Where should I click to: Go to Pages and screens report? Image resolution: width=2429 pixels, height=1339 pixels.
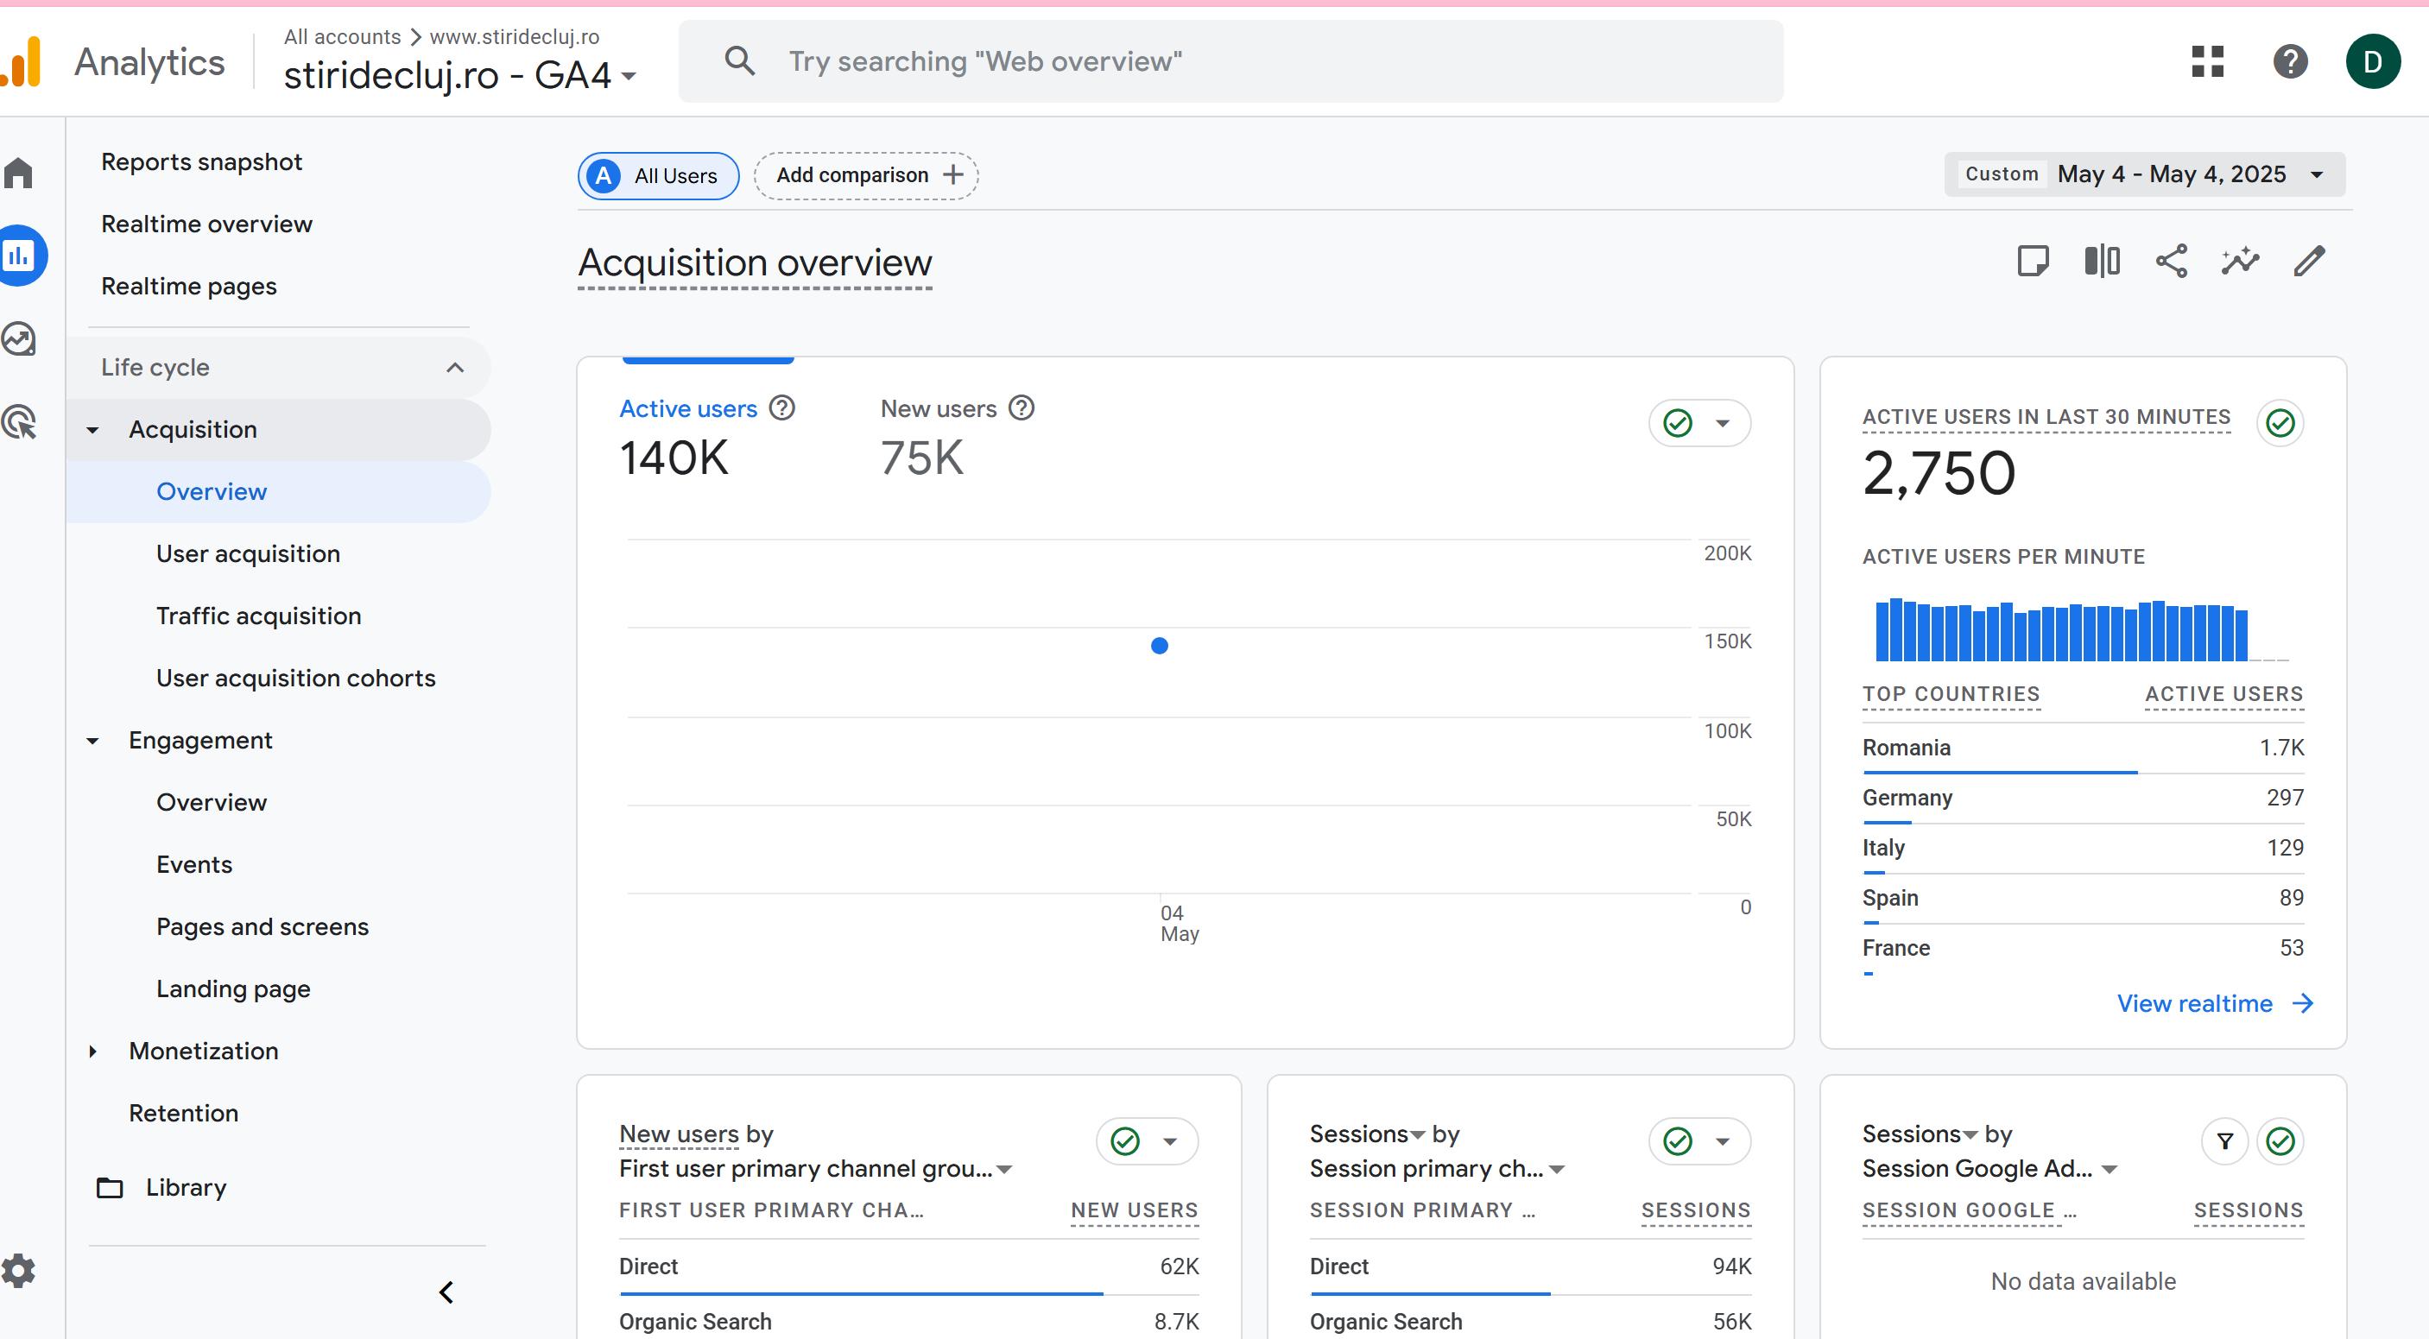coord(263,926)
